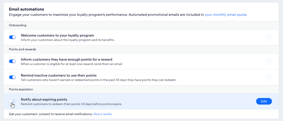The image size is (283, 121).
Task: Enable the Notify about expiring points toggle
Action: (x=12, y=101)
